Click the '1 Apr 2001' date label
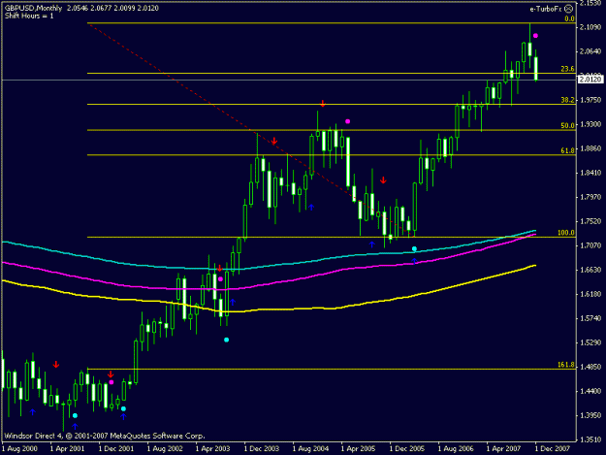The image size is (606, 455). 68,449
